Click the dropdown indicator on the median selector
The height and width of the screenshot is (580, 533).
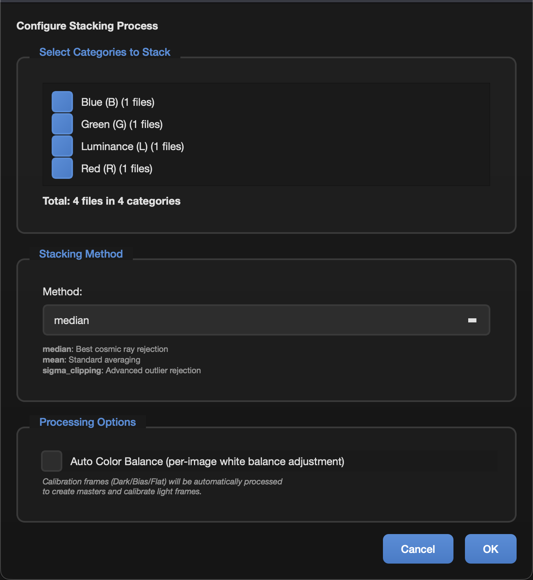click(x=472, y=320)
